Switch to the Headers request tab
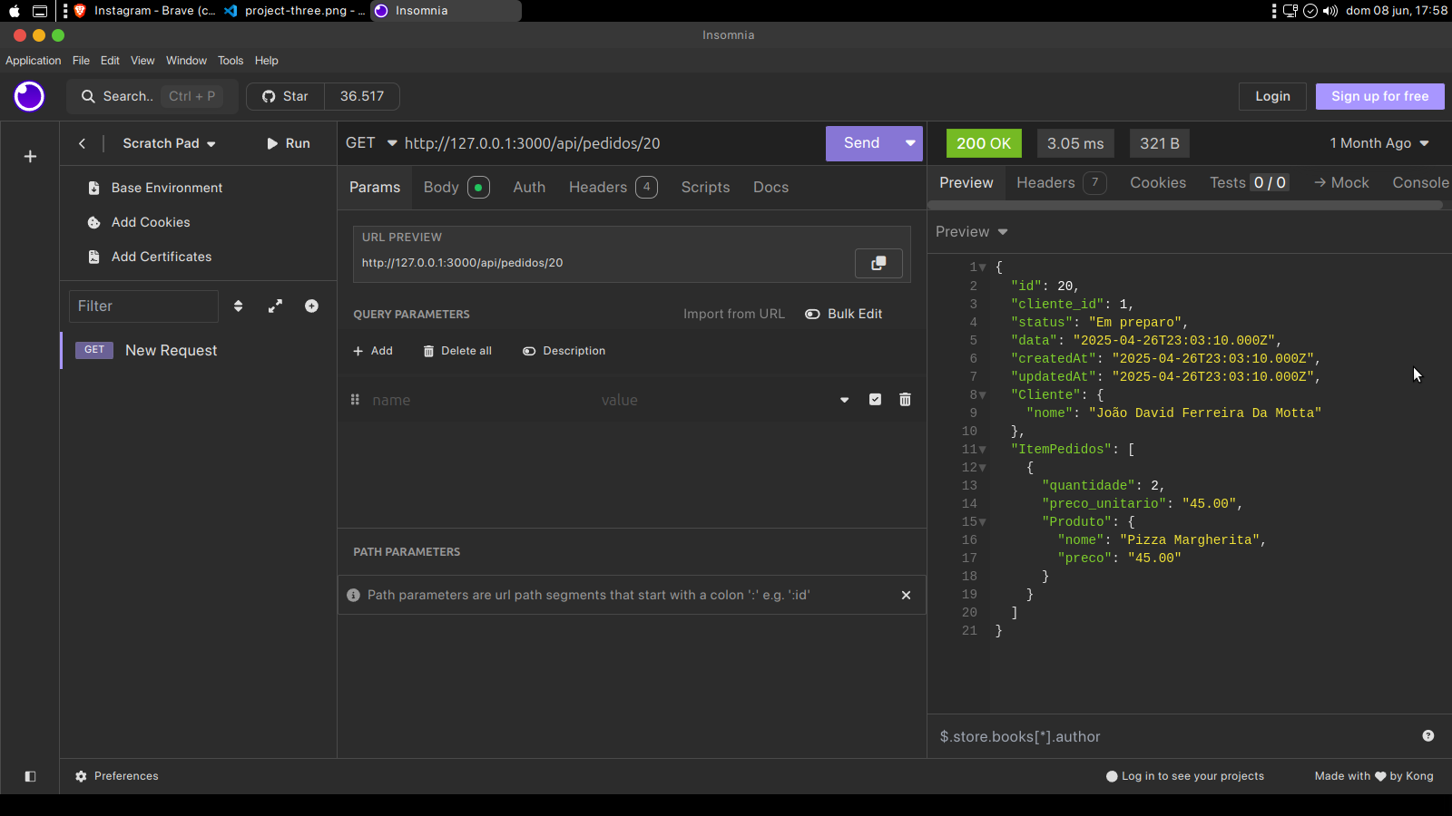The image size is (1452, 816). tap(598, 188)
